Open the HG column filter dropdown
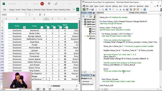The image size is (162, 91). coord(48,28)
